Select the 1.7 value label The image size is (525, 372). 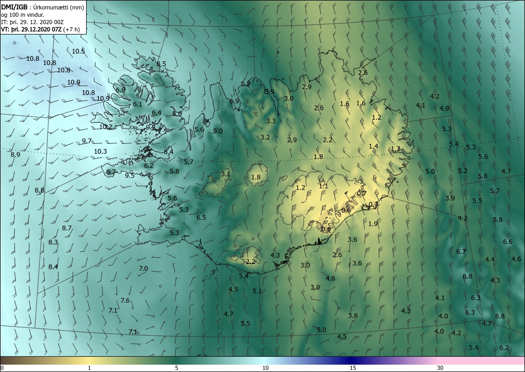pyautogui.click(x=396, y=149)
